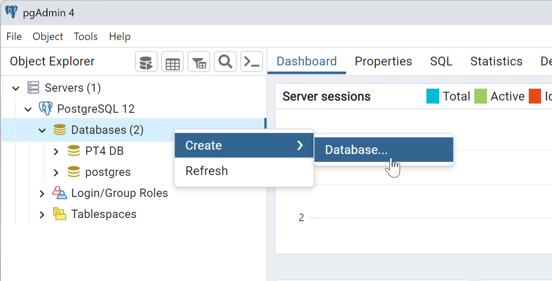Click the cyan Total legend swatch

tap(433, 96)
